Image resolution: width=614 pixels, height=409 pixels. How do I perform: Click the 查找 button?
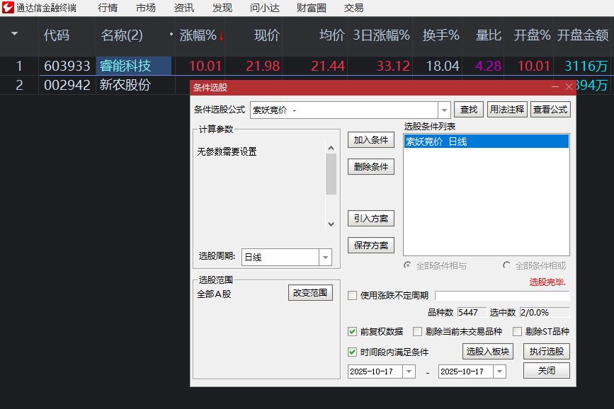[x=469, y=110]
